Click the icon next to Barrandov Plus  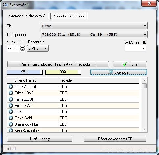[11, 124]
